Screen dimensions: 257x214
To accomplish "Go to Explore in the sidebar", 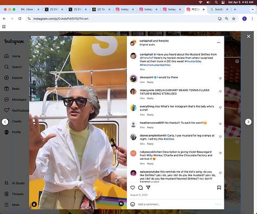I will [x=13, y=78].
